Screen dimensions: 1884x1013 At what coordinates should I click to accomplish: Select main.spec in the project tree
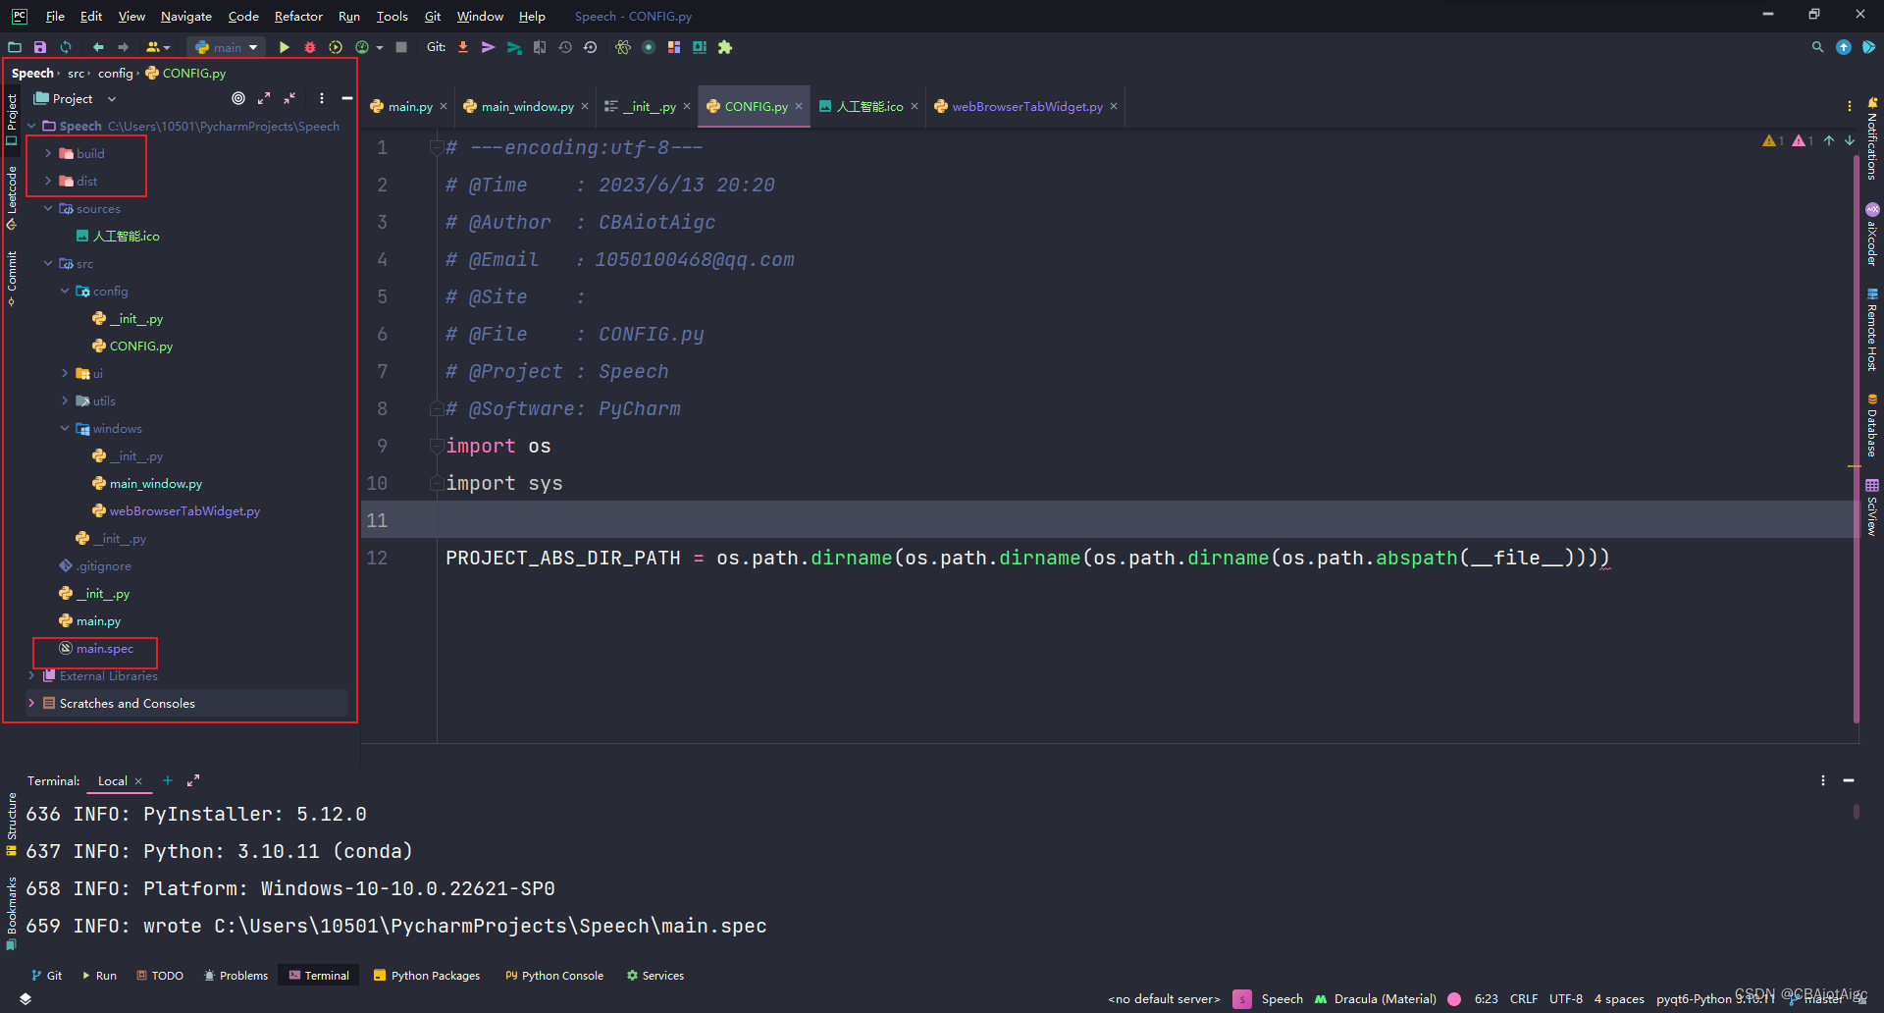[105, 648]
